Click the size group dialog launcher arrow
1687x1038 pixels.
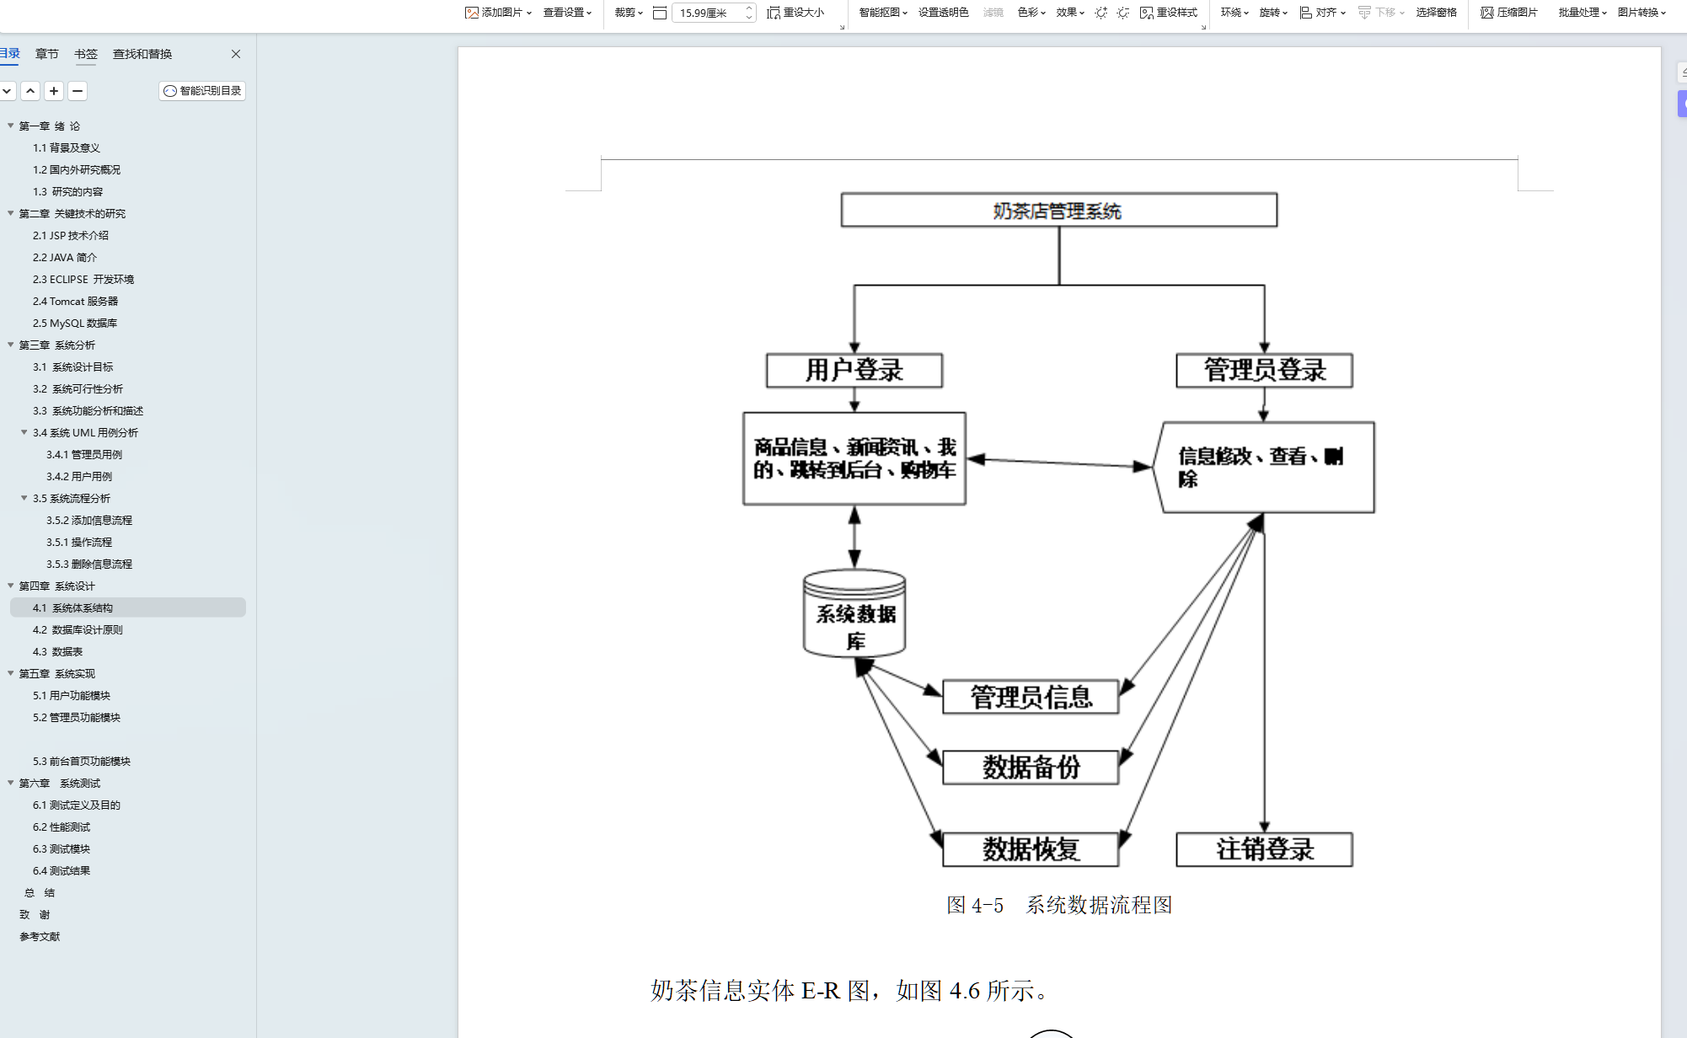click(842, 27)
